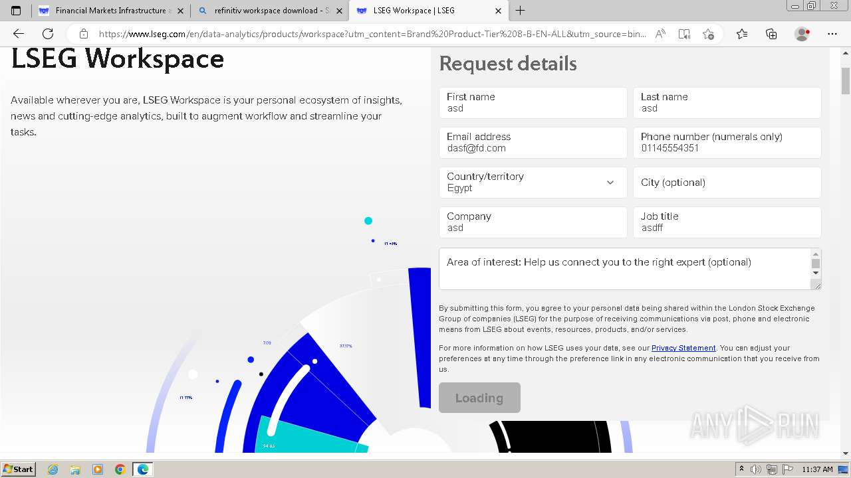Click the LSEG Workspace page heading
The height and width of the screenshot is (478, 851).
[118, 58]
